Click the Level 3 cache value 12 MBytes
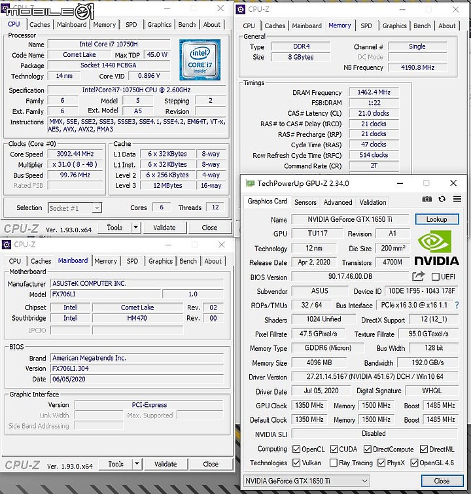This screenshot has height=494, width=471. coord(167,186)
